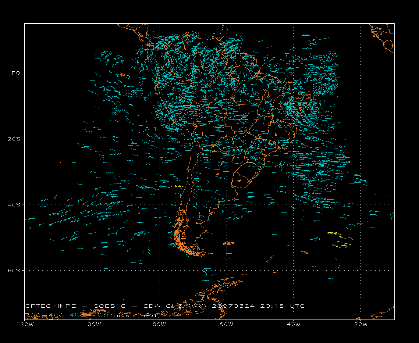Click the 60S latitude label

click(x=14, y=271)
